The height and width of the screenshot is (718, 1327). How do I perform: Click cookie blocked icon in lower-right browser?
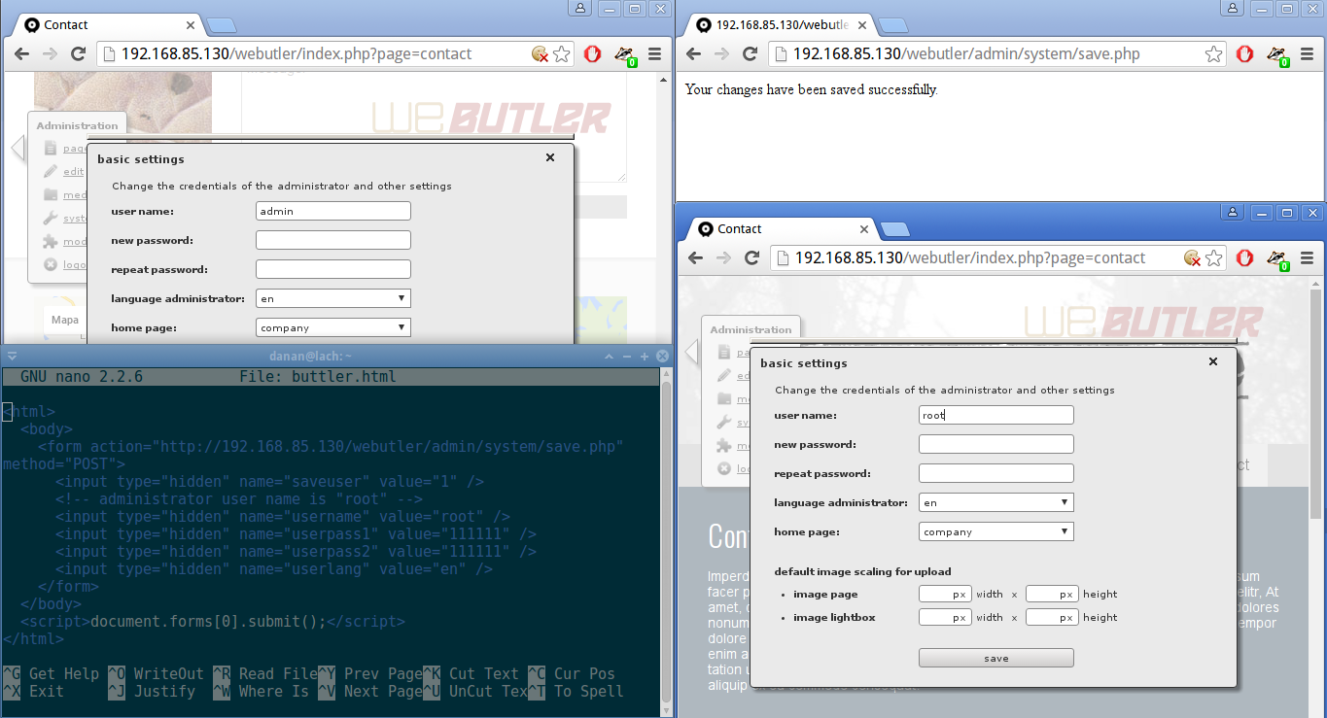point(1193,258)
